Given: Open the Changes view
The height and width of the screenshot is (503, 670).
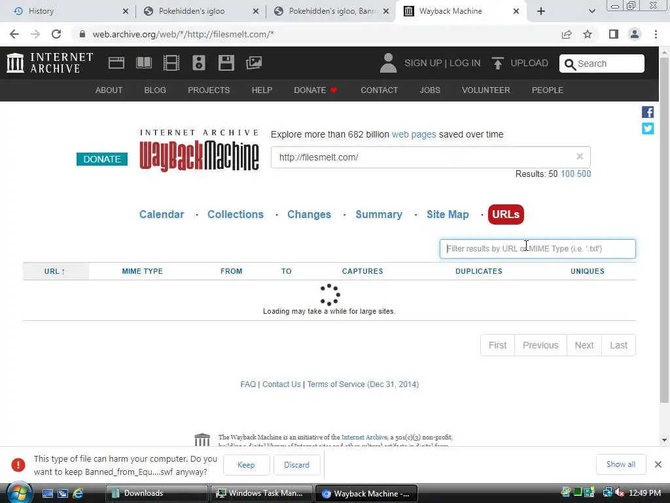Looking at the screenshot, I should point(309,214).
